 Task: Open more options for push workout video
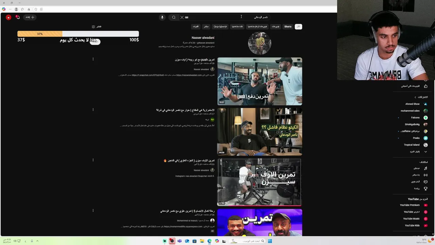tap(93, 59)
